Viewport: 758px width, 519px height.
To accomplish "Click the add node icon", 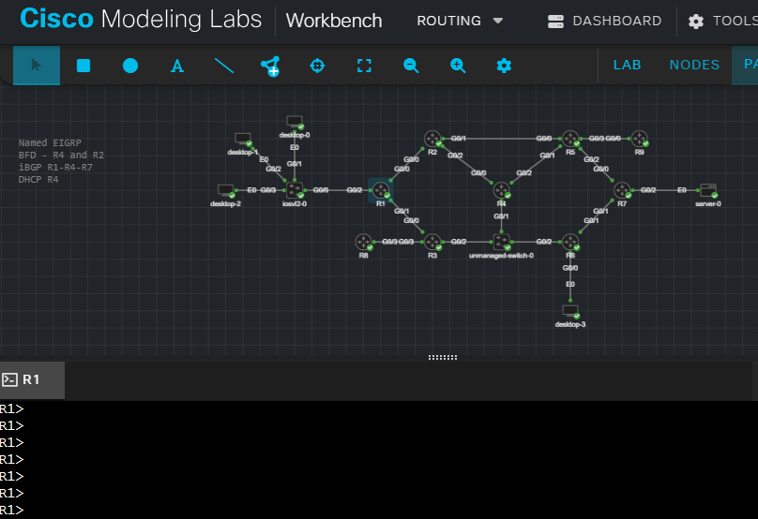I will tap(270, 66).
